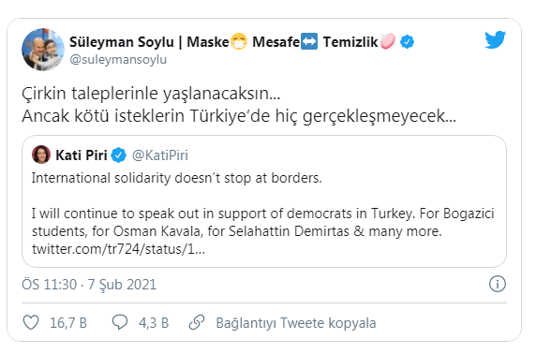Click Süleyman Soylu's verified badge
The height and width of the screenshot is (354, 536).
pos(407,42)
